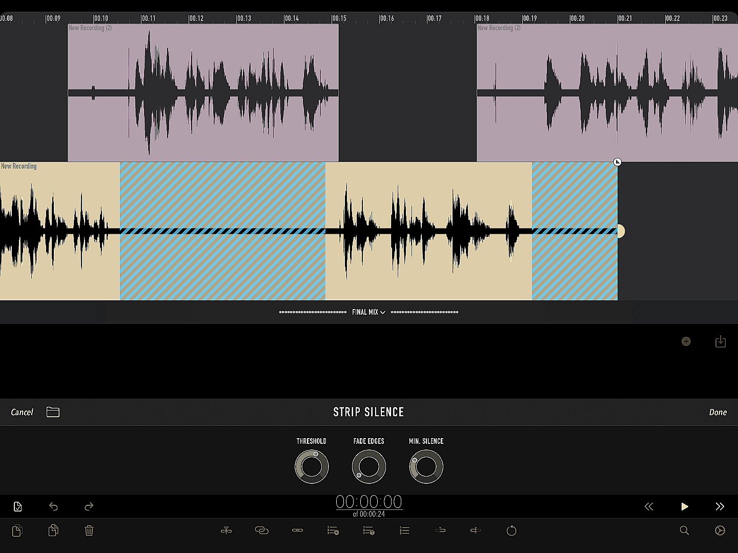Screen dimensions: 738x553
Task: Tap the 'of 00:00:24' duration text
Action: coord(369,514)
